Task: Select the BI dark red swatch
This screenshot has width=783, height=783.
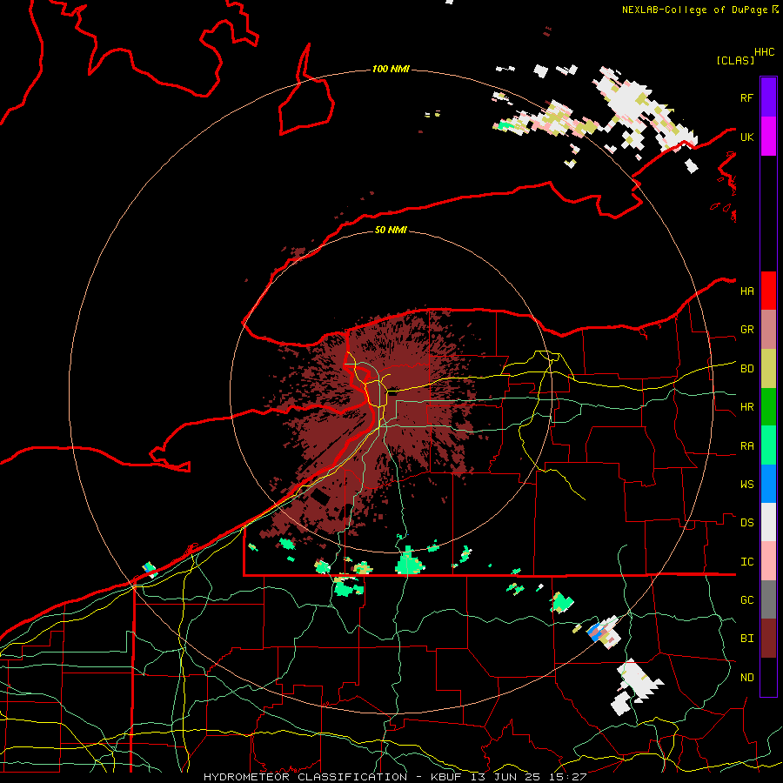Action: tap(768, 639)
